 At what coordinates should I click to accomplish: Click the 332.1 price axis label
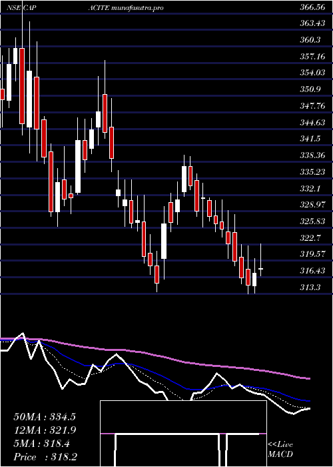pyautogui.click(x=310, y=189)
